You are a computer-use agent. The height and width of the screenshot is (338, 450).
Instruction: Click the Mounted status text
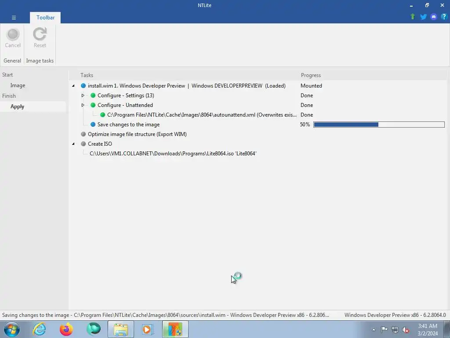pos(311,86)
